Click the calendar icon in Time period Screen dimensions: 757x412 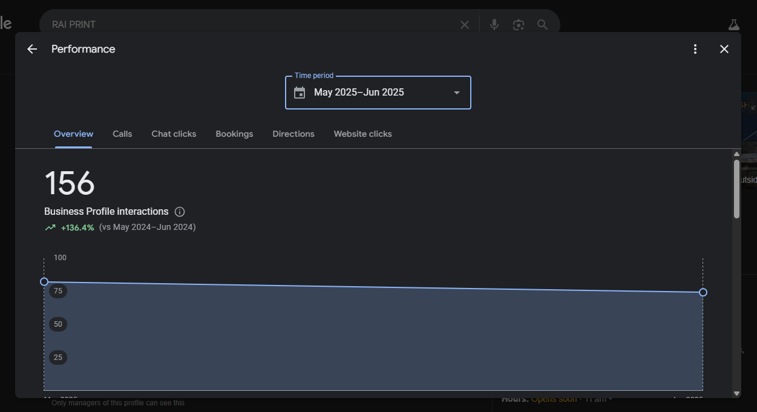coord(300,93)
